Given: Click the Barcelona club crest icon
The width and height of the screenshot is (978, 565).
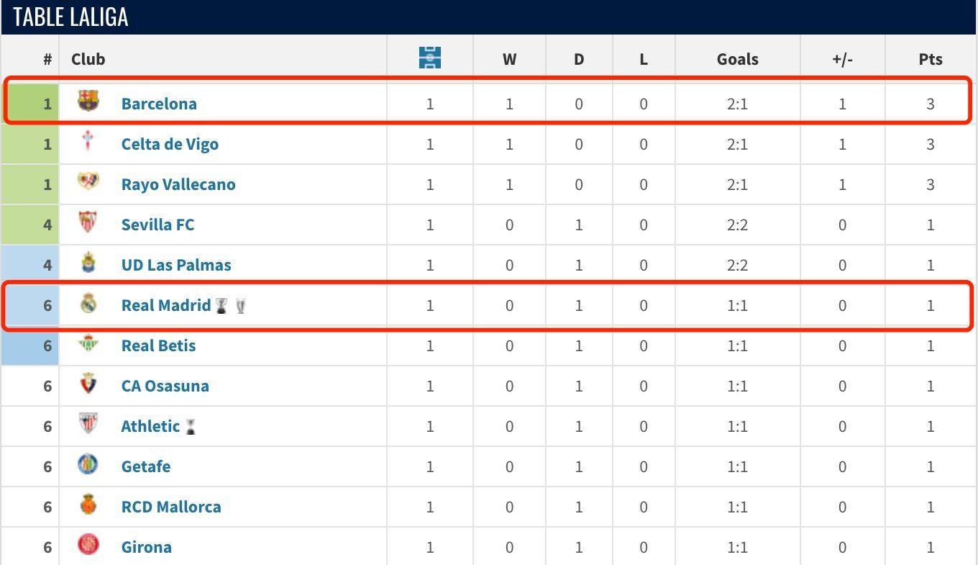Looking at the screenshot, I should click(88, 101).
